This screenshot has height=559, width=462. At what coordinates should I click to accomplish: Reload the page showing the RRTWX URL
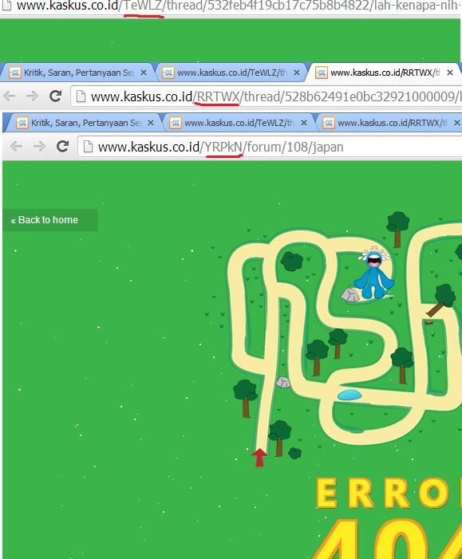point(55,96)
